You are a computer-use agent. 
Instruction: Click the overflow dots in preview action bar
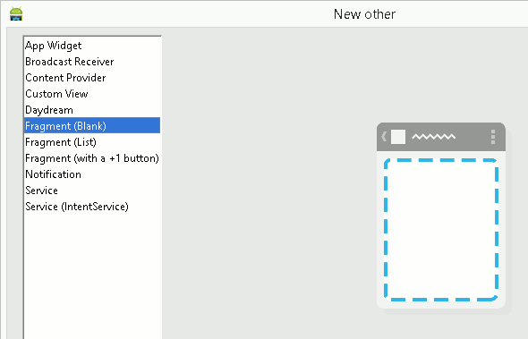(x=493, y=137)
